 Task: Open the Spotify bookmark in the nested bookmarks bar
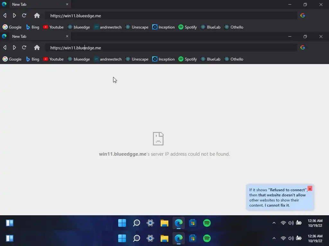pyautogui.click(x=188, y=59)
